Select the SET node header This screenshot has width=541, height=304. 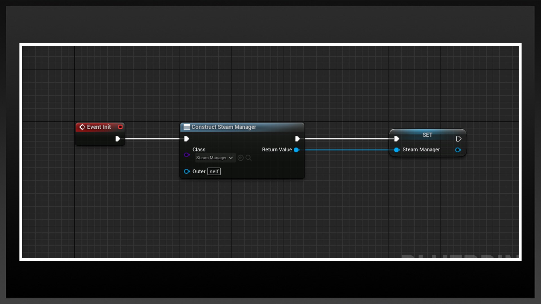[427, 135]
